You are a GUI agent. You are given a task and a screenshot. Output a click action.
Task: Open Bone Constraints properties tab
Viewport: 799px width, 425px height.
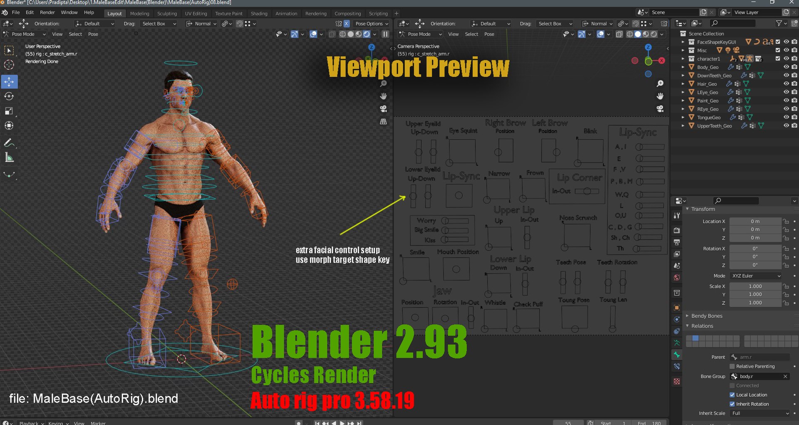click(x=677, y=366)
